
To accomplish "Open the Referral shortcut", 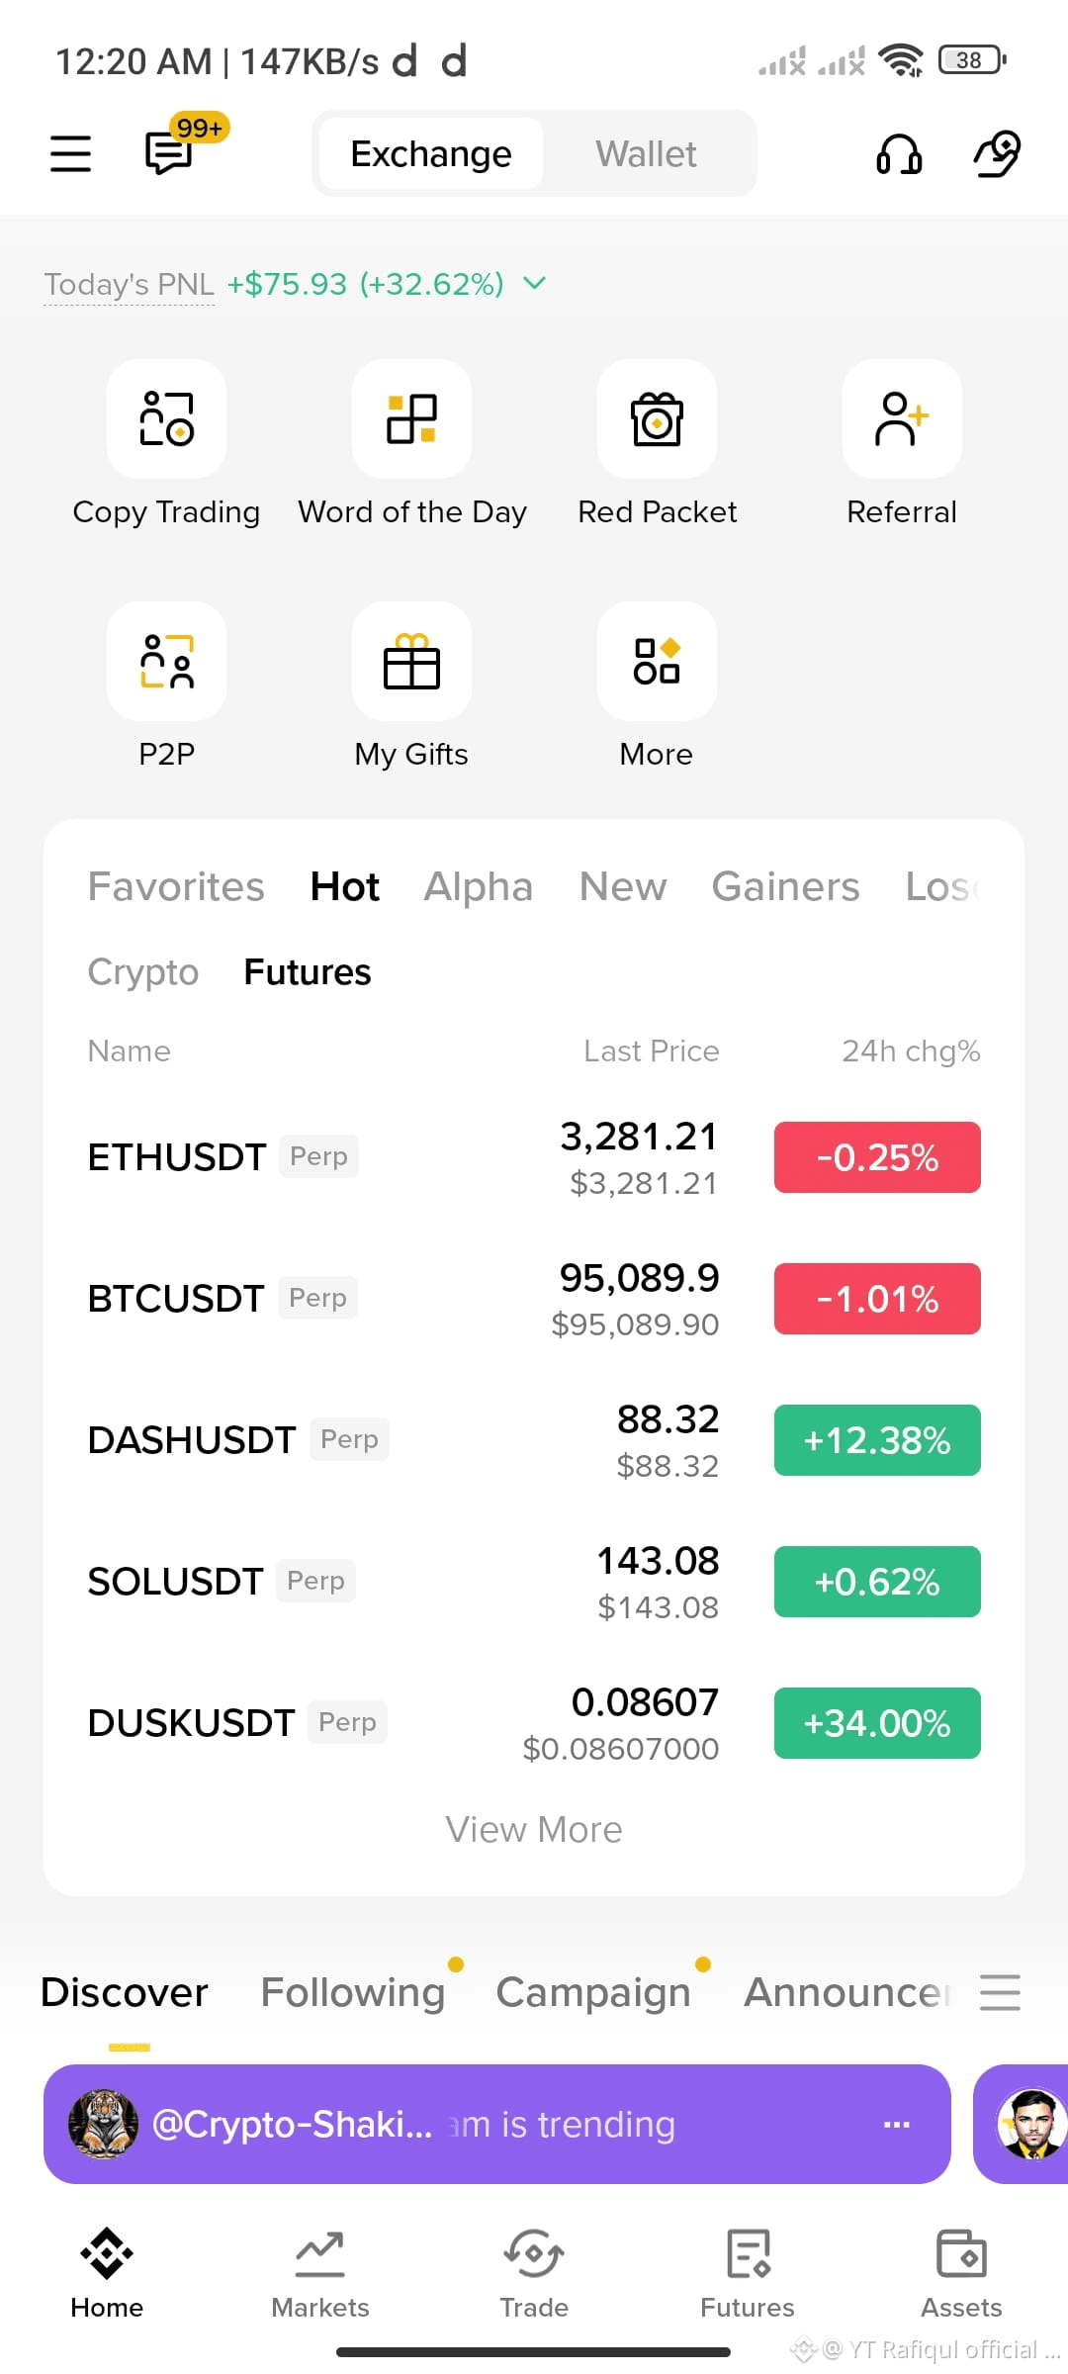I will coord(901,419).
